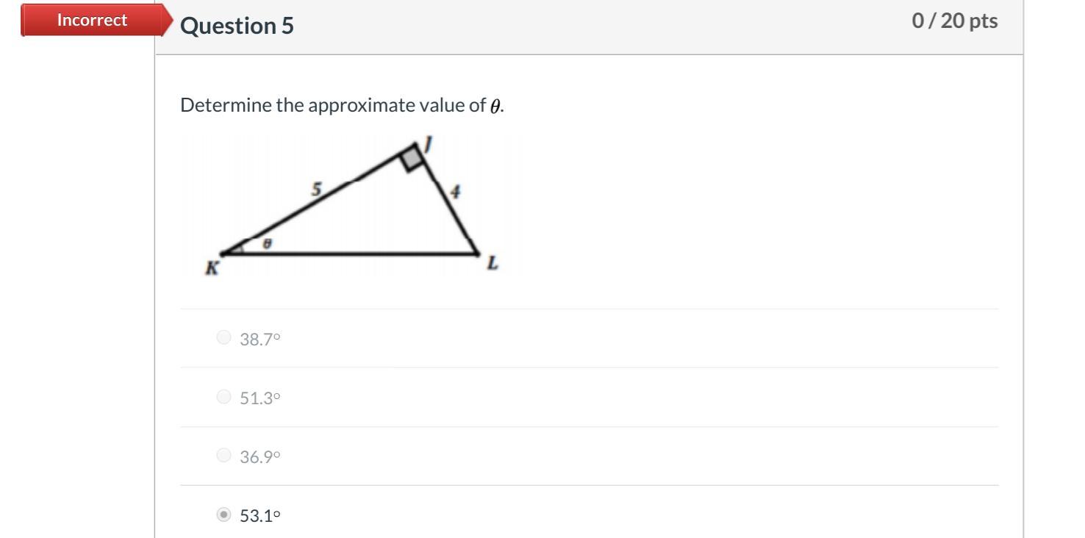This screenshot has height=538, width=1085.
Task: Click the side length label 4
Action: 455,193
